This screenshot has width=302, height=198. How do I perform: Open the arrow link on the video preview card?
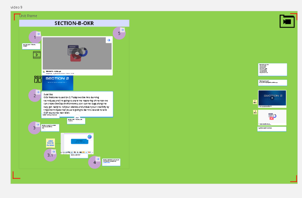click(109, 40)
